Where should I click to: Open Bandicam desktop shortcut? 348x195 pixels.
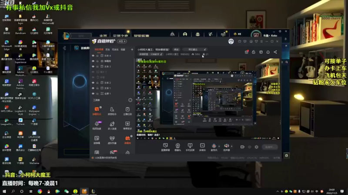point(20,31)
